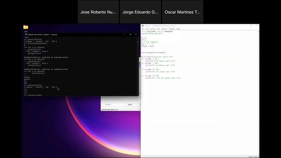
Task: Maximize the IDLE editor window
Action: (x=251, y=26)
